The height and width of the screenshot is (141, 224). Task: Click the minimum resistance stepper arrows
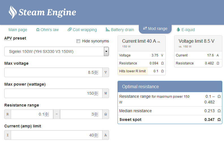tap(47, 114)
